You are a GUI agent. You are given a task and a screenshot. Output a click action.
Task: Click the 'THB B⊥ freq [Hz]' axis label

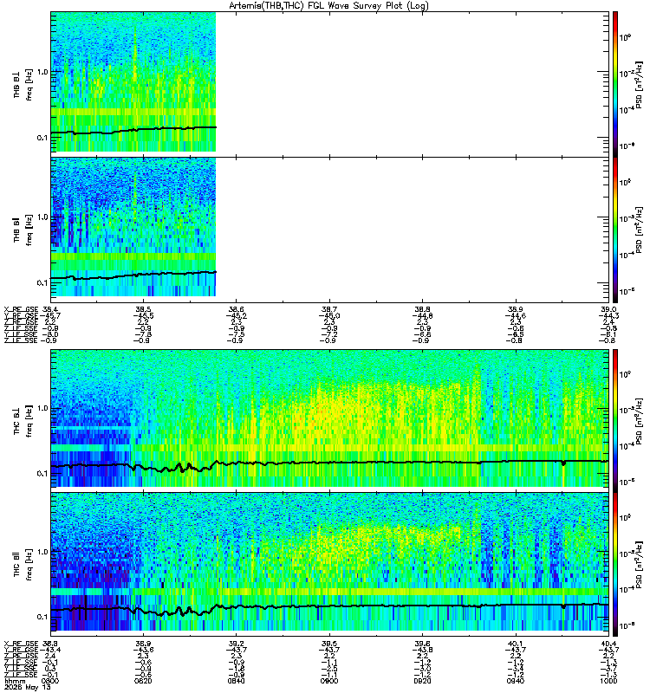[x=23, y=84]
